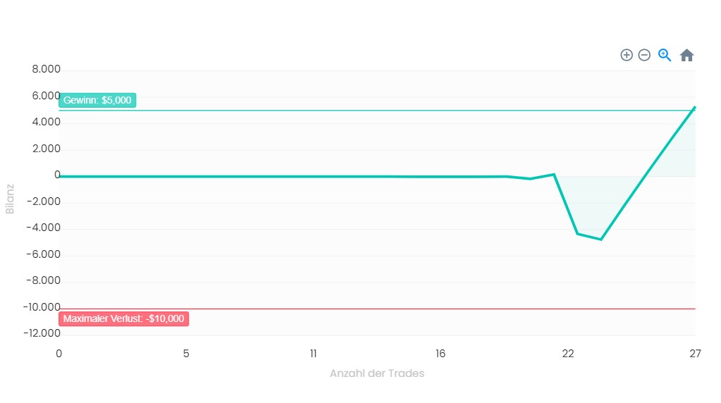Click the green profit target line
This screenshot has width=721, height=403.
tap(377, 111)
